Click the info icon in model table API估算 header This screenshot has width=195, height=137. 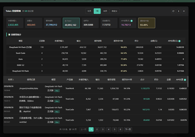point(179,41)
